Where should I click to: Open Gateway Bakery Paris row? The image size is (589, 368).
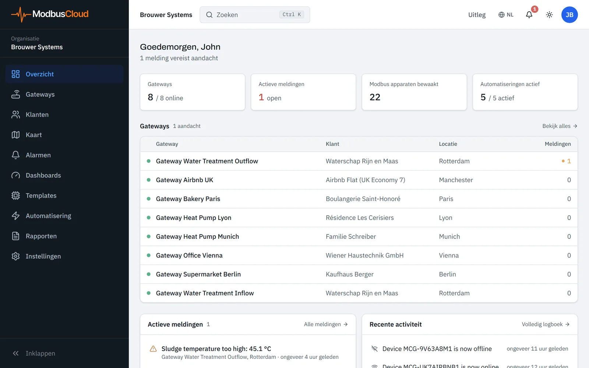359,199
